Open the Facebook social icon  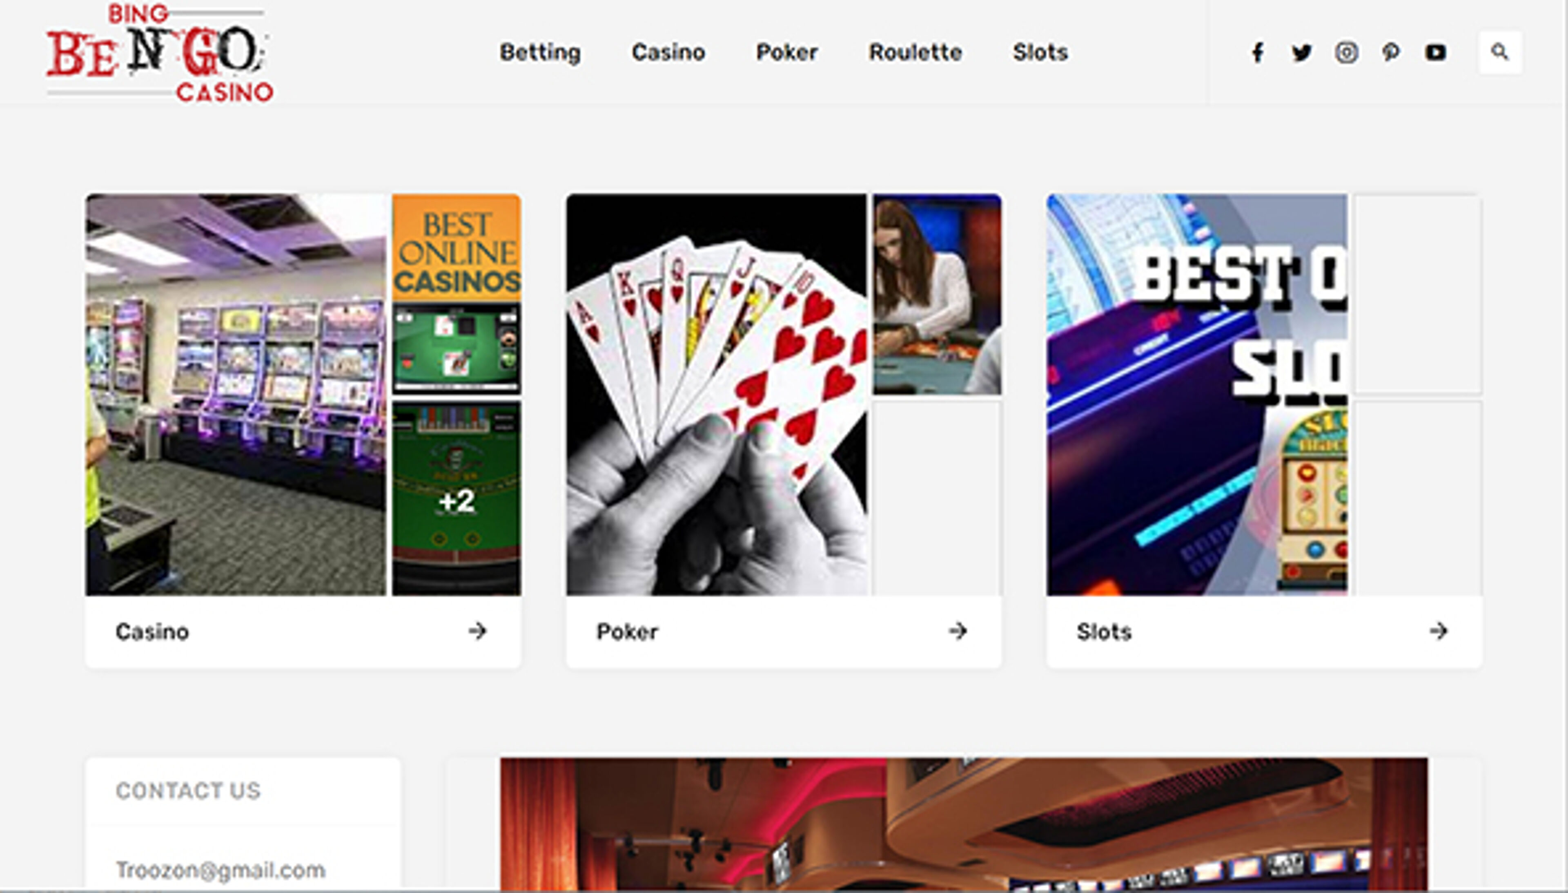(x=1258, y=53)
